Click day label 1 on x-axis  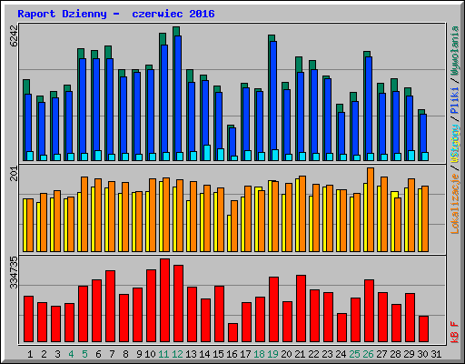[30, 354]
